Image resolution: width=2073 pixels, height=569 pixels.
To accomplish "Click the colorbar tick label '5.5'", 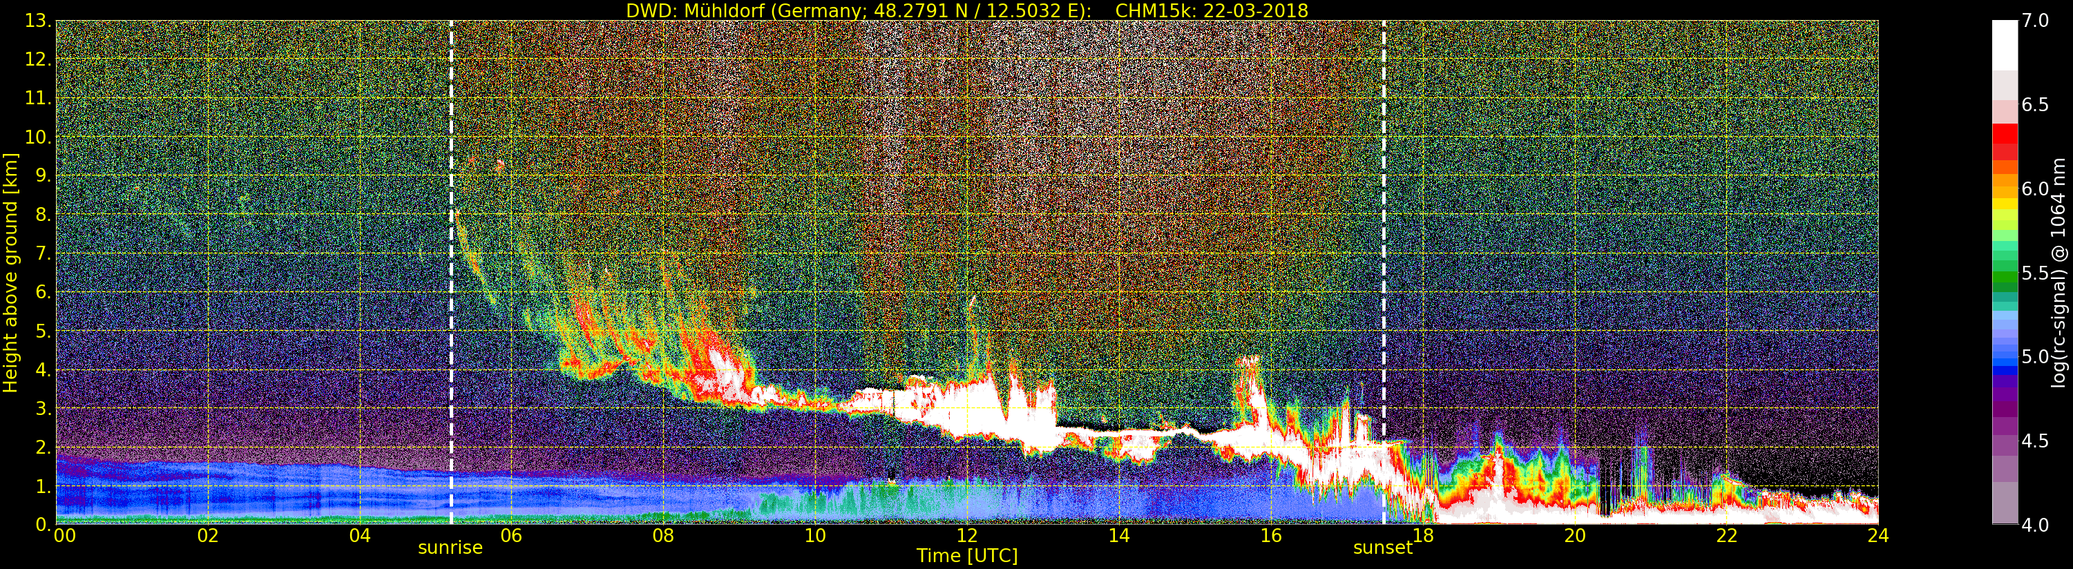I will tap(2035, 273).
